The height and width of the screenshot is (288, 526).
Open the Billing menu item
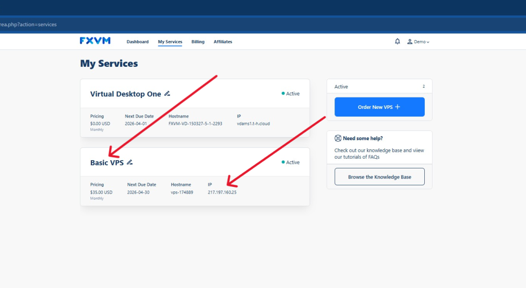pyautogui.click(x=198, y=42)
